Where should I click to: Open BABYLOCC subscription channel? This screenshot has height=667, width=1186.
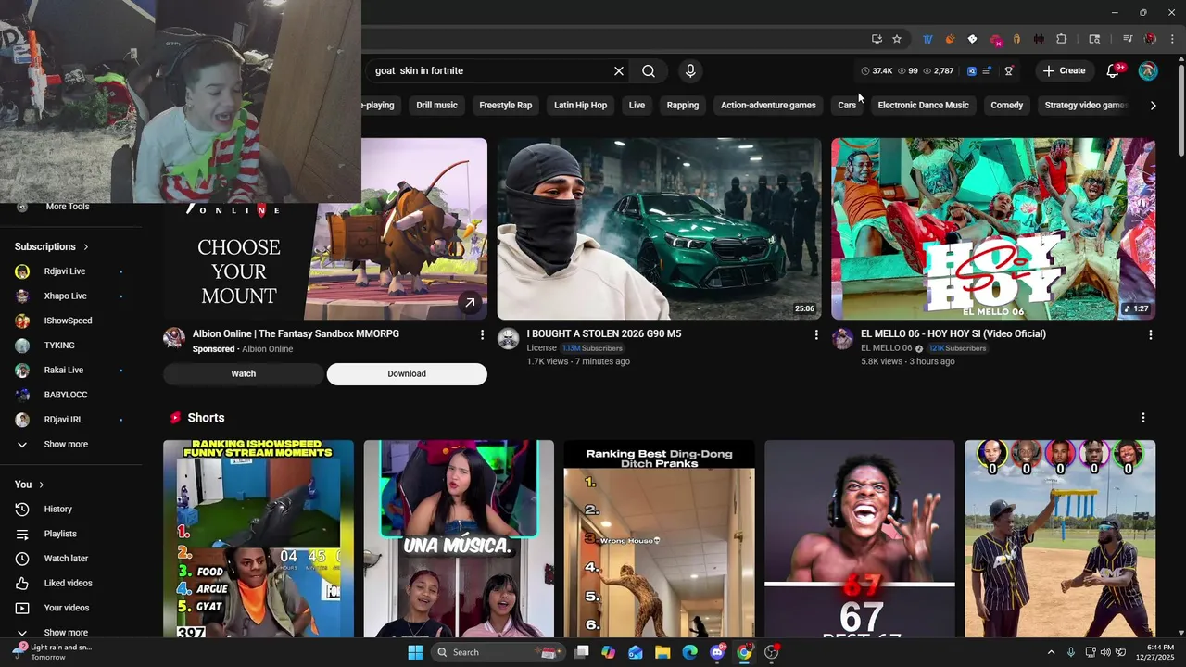coord(66,395)
